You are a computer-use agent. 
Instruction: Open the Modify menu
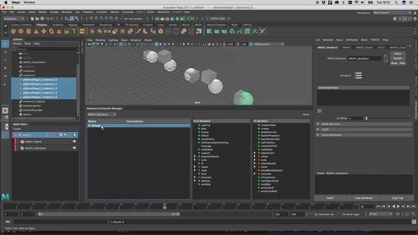click(42, 12)
